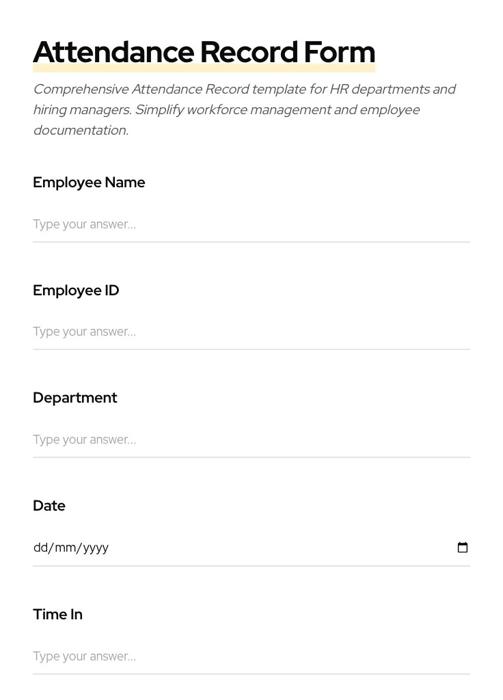
Task: Focus the Employee ID text input
Action: [x=251, y=332]
